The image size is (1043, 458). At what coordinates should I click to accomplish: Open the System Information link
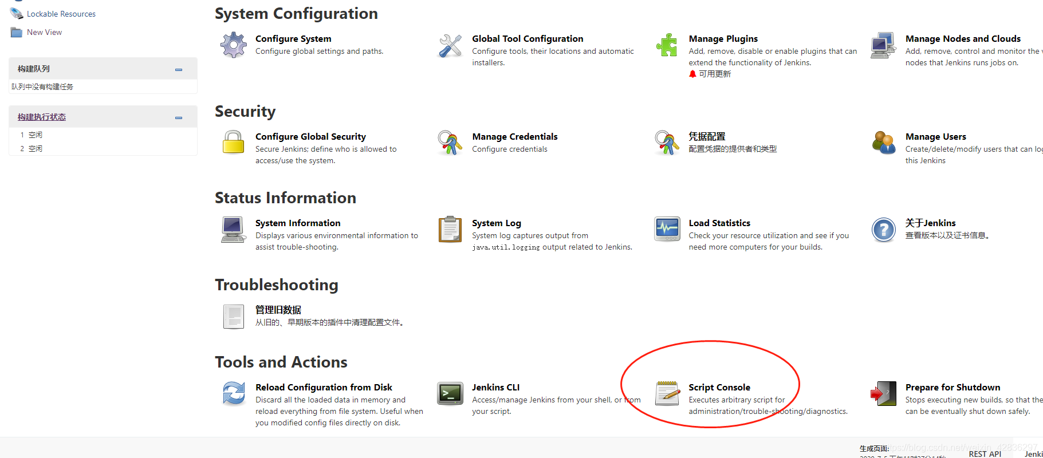pos(298,223)
